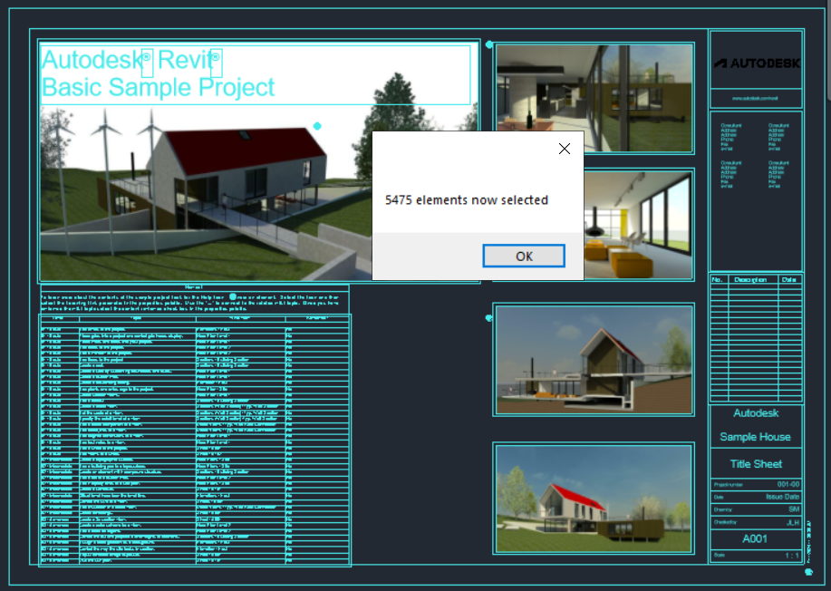The height and width of the screenshot is (591, 831).
Task: Click the scale value 1 : 1
Action: pyautogui.click(x=792, y=556)
